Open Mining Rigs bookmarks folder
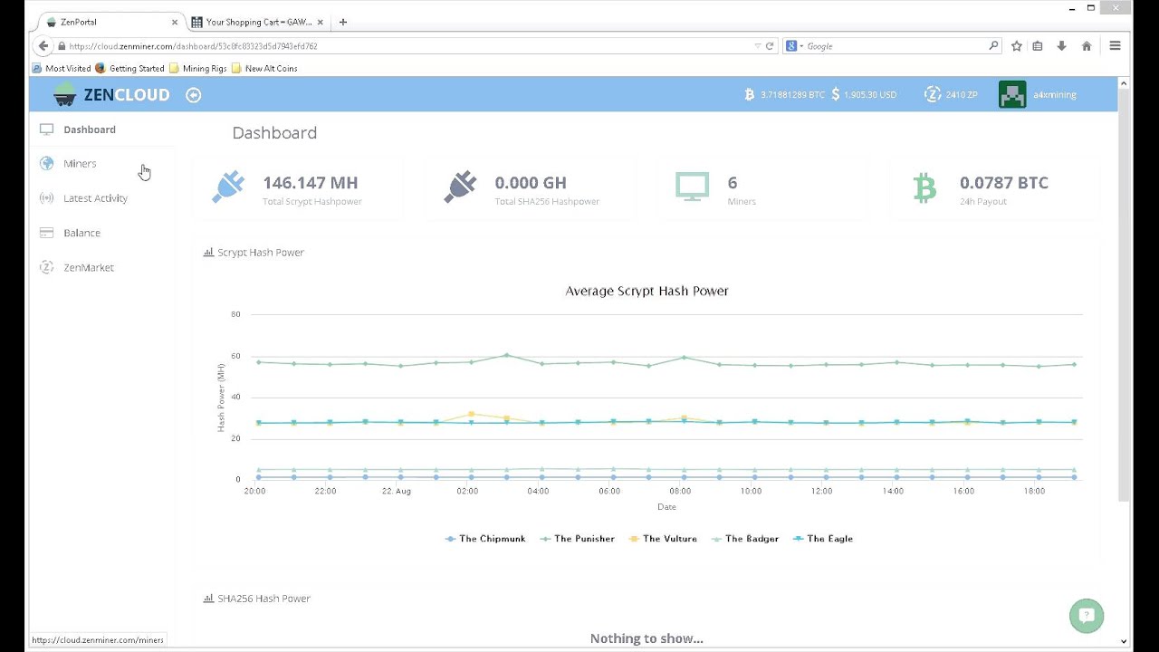The height and width of the screenshot is (652, 1159). tap(198, 68)
